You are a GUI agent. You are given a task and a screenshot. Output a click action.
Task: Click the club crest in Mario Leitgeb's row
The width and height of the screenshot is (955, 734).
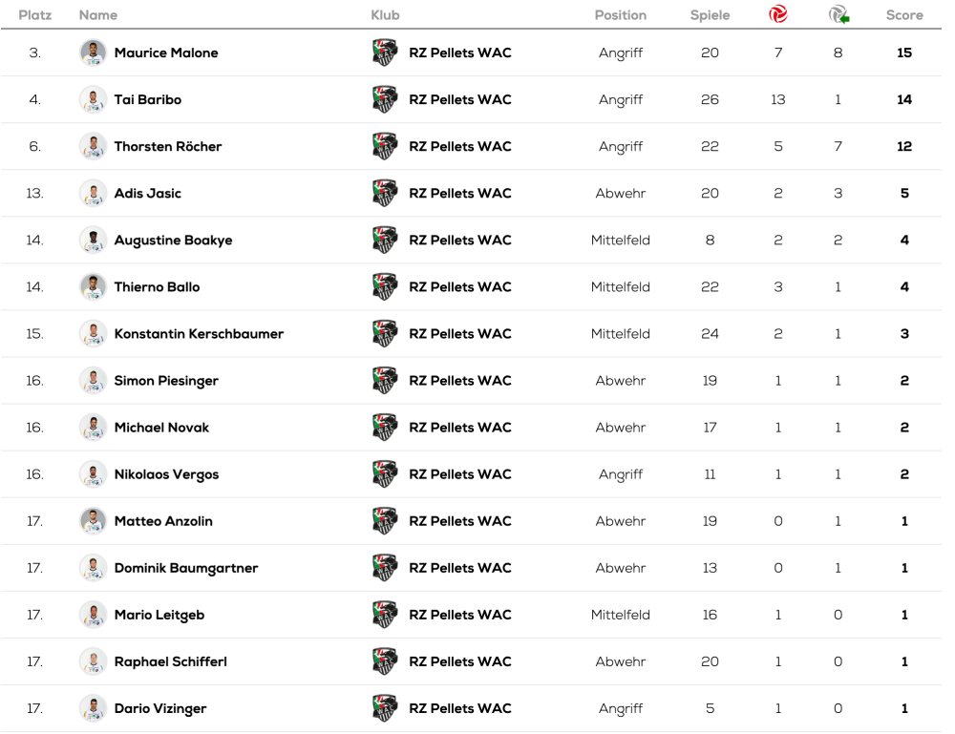(x=384, y=615)
